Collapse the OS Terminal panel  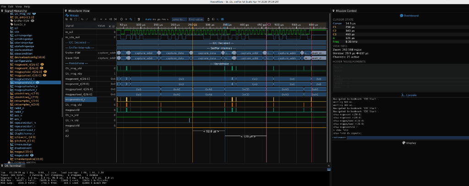click(x=2, y=166)
